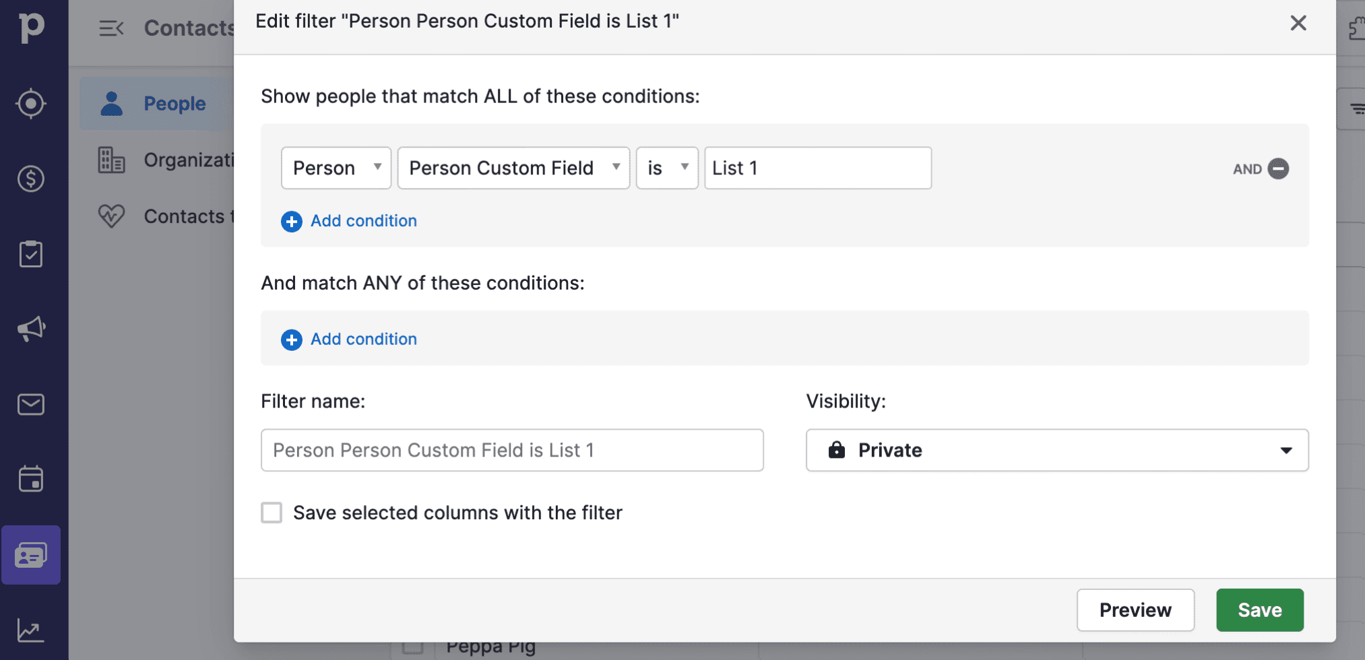The image size is (1365, 660).
Task: Open the Person entity dropdown
Action: click(336, 168)
